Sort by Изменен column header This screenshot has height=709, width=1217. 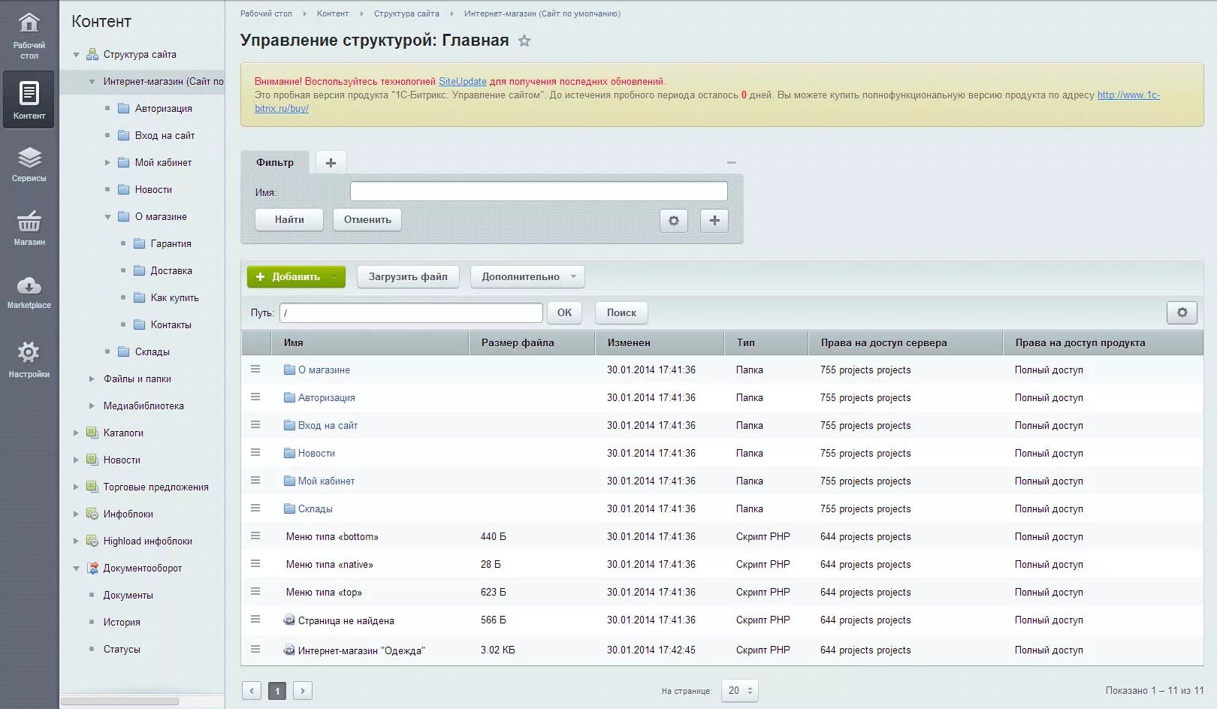click(660, 342)
